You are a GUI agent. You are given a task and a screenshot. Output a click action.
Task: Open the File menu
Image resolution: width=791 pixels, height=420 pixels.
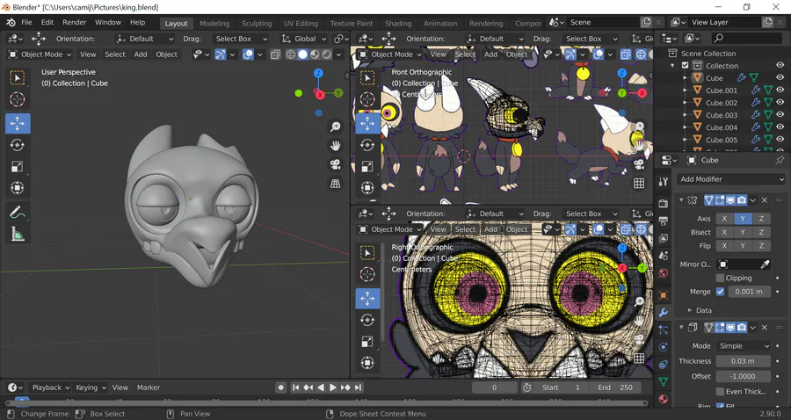coord(26,23)
